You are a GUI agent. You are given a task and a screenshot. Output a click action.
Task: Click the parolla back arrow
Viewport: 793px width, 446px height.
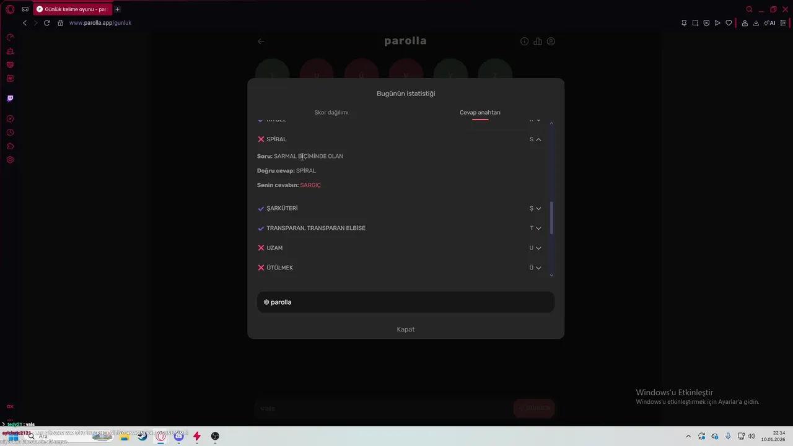pyautogui.click(x=261, y=42)
